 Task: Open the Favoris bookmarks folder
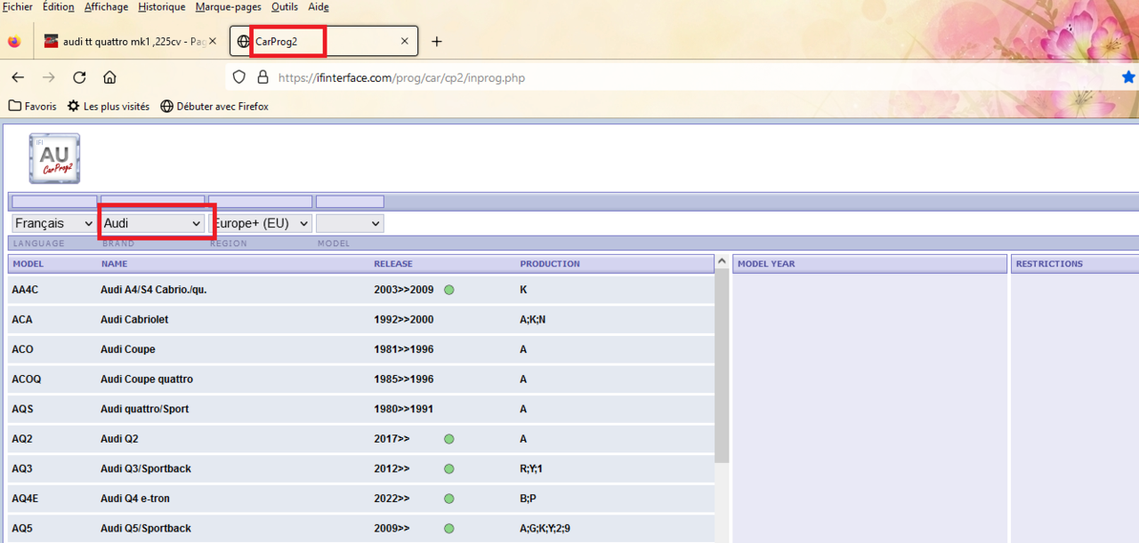(x=32, y=106)
